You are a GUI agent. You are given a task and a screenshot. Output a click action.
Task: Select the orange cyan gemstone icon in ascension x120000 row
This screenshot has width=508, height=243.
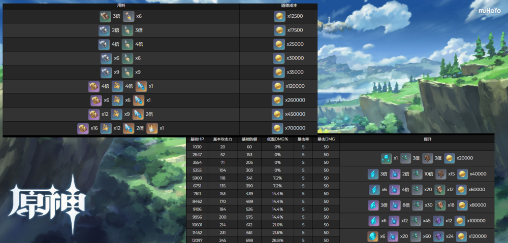(x=373, y=236)
